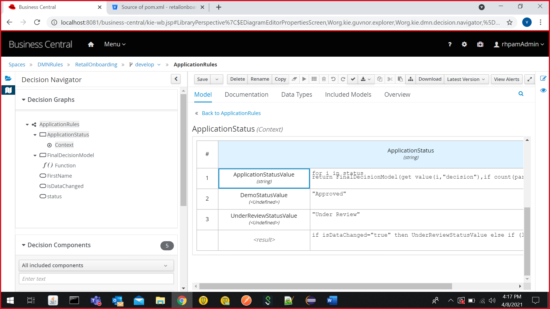550x309 pixels.
Task: Click the undo arrow in toolbar
Action: click(333, 79)
